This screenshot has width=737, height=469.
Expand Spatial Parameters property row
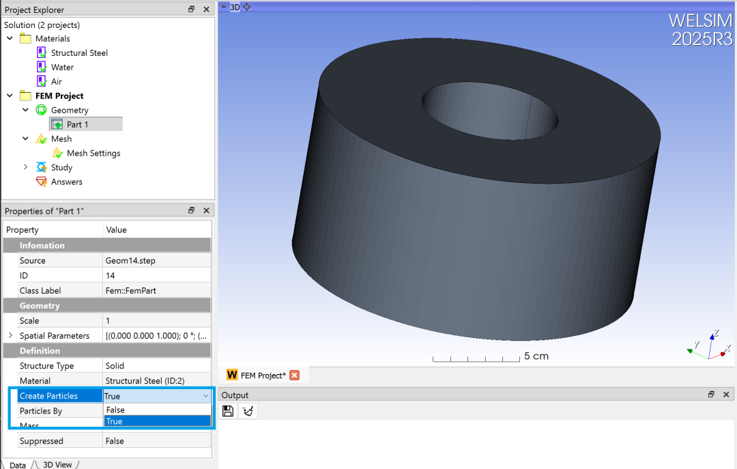[10, 335]
